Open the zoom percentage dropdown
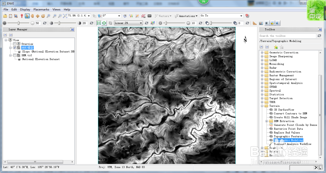The image size is (326, 173). [x=89, y=16]
